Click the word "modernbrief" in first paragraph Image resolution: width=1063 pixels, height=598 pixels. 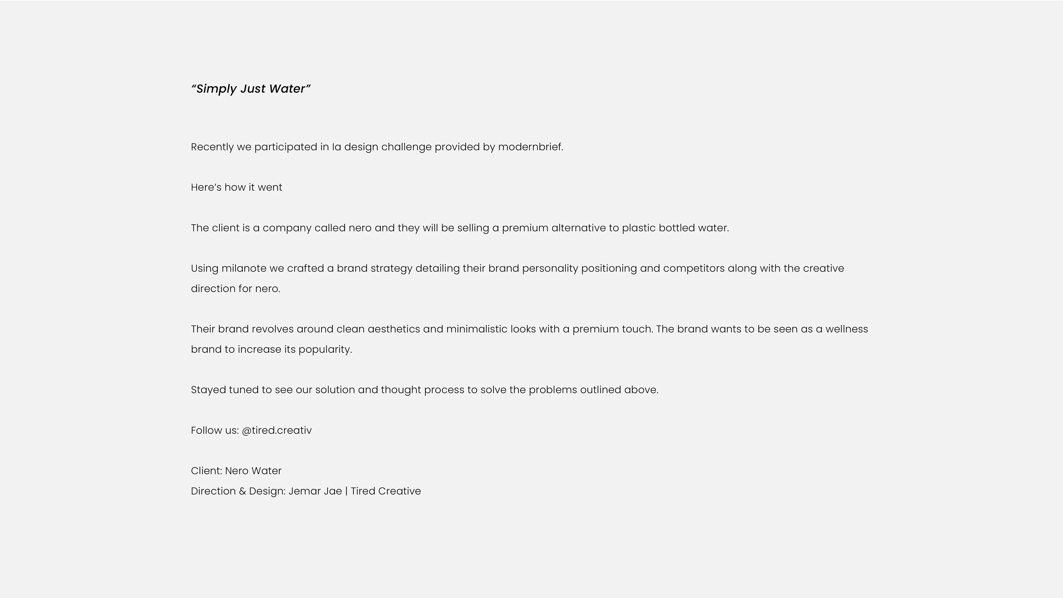coord(530,147)
